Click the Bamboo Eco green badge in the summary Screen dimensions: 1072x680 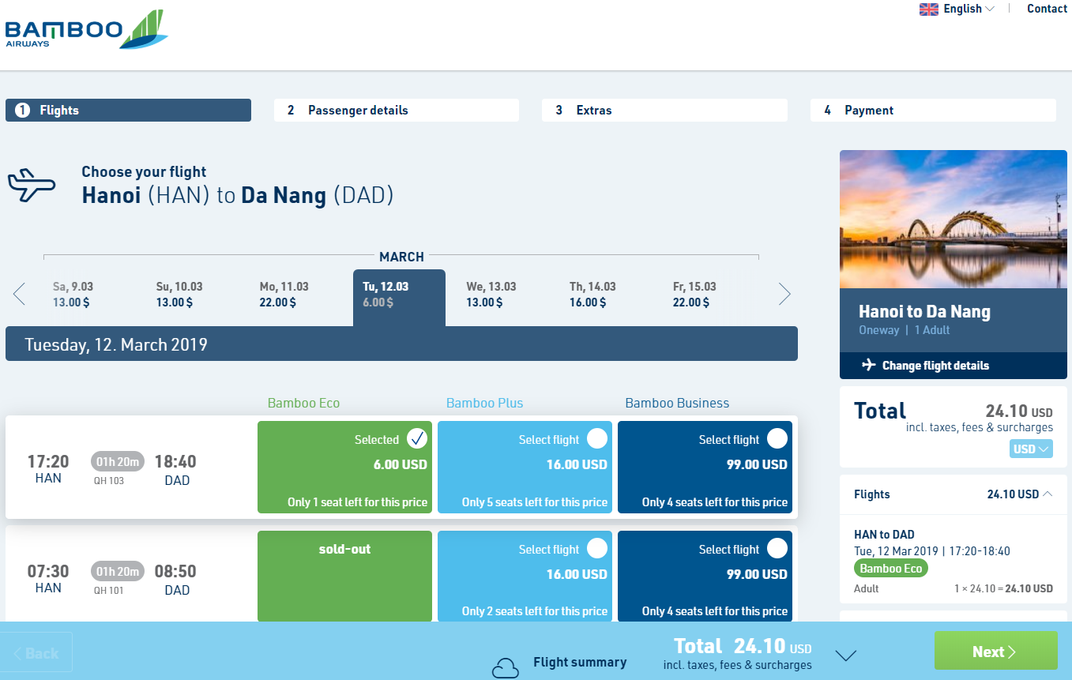tap(890, 568)
